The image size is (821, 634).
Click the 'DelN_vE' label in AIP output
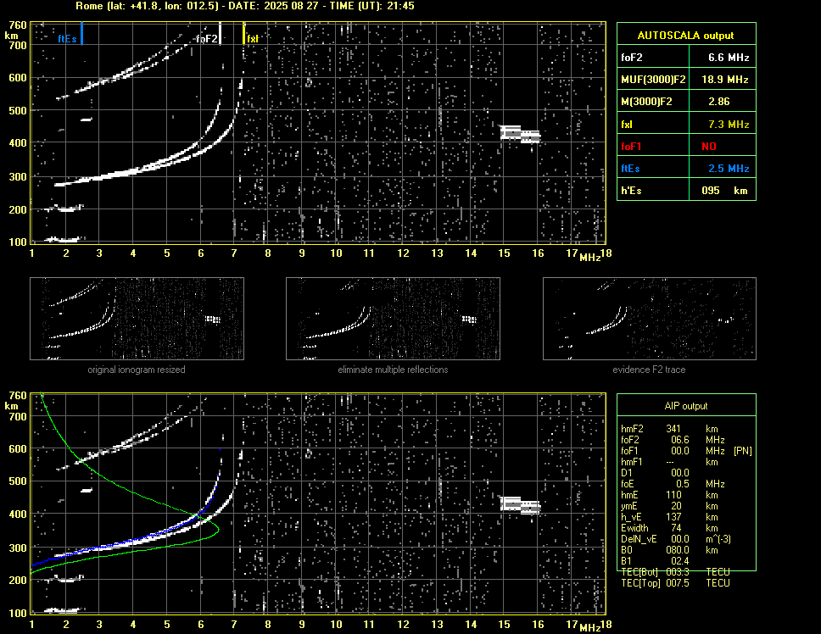tap(639, 539)
